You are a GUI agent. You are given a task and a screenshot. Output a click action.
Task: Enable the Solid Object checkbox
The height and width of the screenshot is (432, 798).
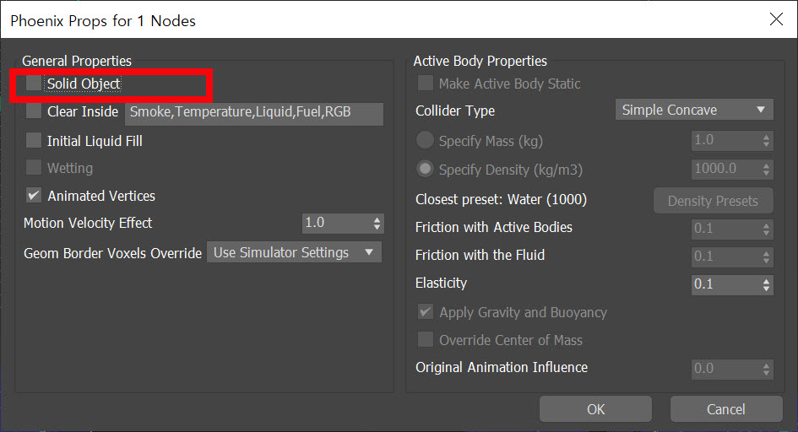click(x=34, y=83)
